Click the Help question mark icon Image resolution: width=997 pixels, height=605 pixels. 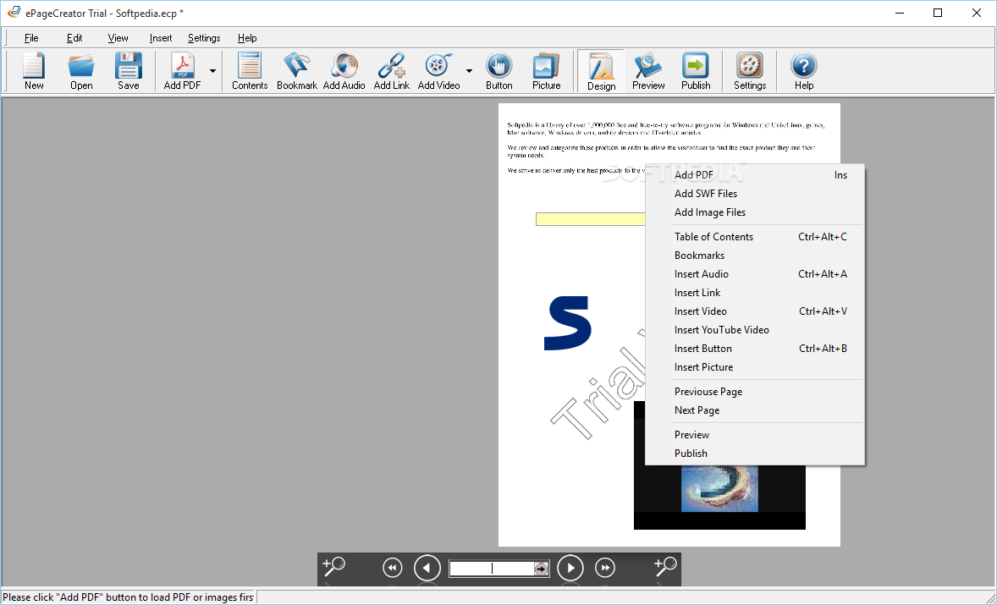tap(804, 71)
